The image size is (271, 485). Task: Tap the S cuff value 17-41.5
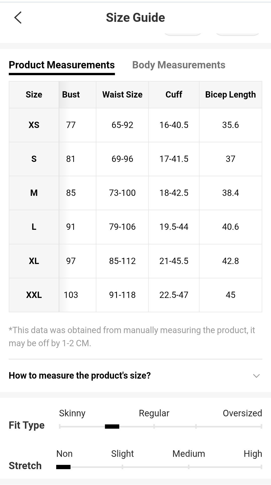[174, 159]
